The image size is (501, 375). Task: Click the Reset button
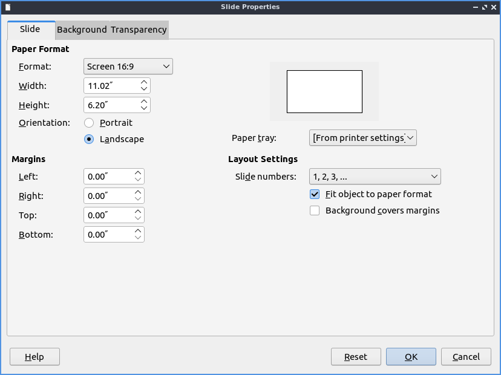(356, 357)
